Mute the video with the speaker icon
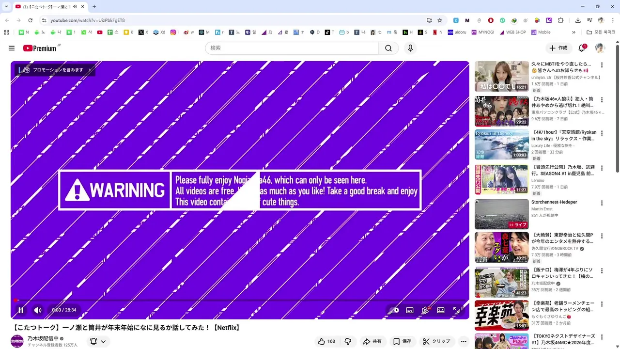Viewport: 620px width, 349px height. click(x=38, y=310)
